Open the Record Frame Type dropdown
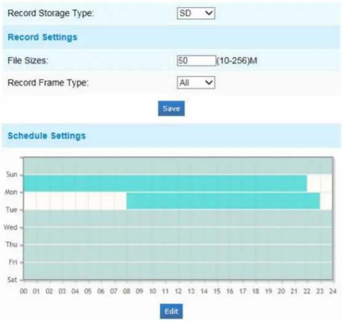 (196, 83)
